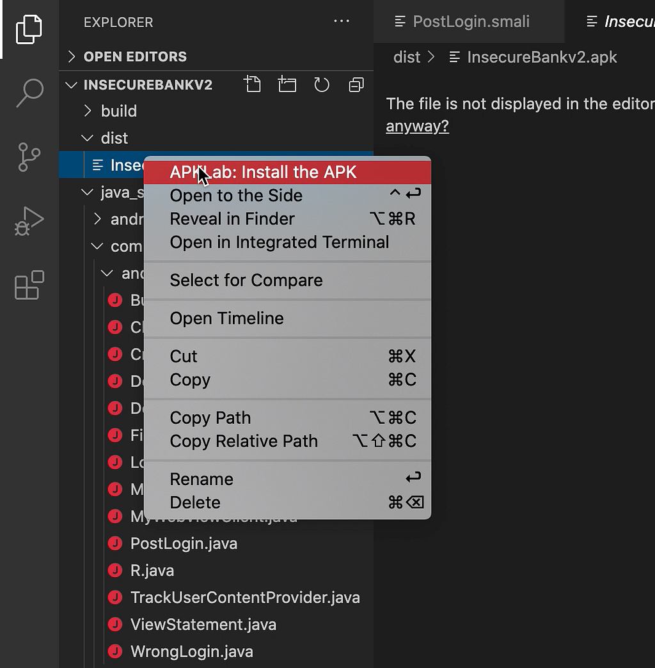
Task: Select Open to the Side
Action: click(287, 196)
